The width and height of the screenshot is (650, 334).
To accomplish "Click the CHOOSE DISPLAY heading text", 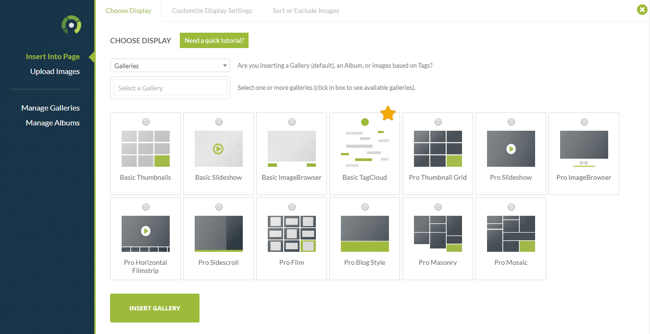I will (x=140, y=41).
